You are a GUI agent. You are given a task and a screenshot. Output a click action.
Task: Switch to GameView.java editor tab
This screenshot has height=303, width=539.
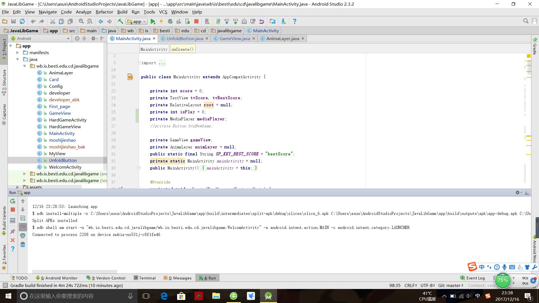click(235, 38)
